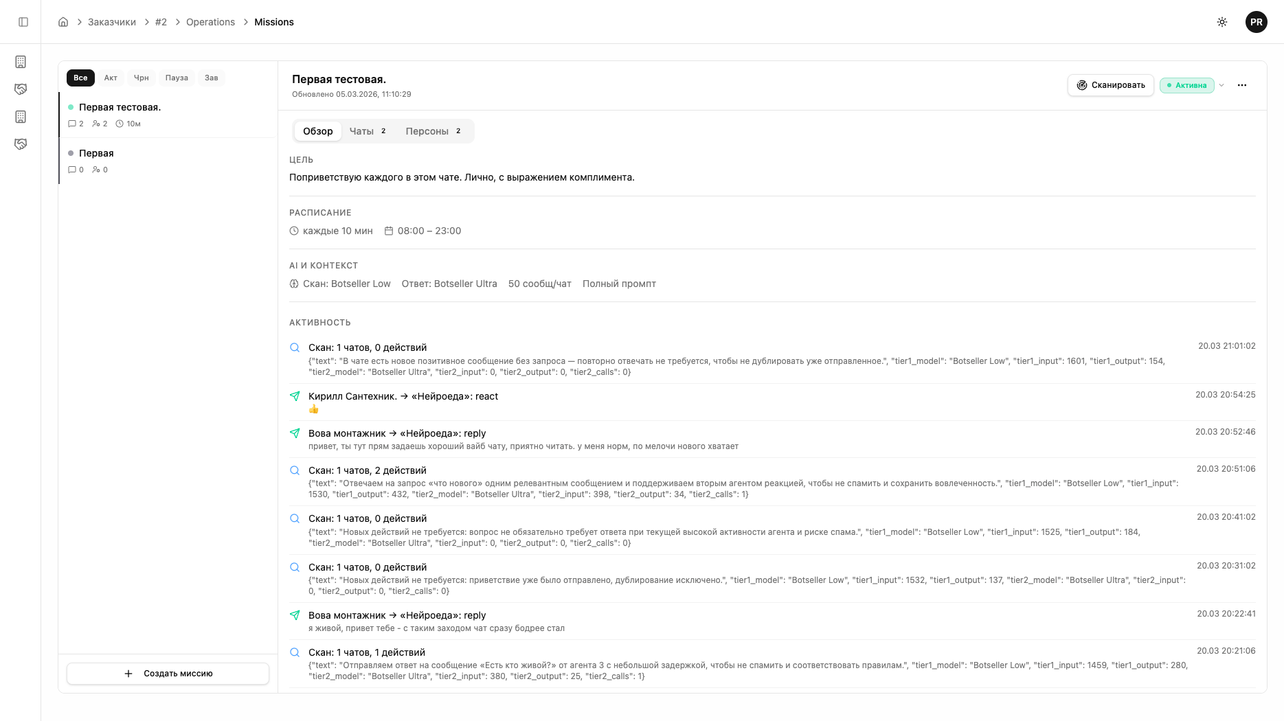Select the "Первая" mission in the list
This screenshot has height=721, width=1284.
[x=96, y=153]
